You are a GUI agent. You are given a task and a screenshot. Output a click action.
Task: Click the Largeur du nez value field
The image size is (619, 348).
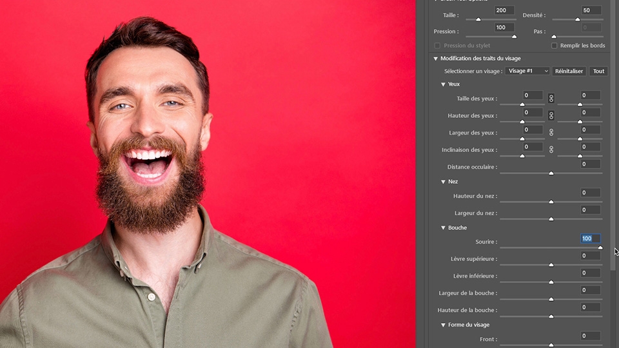pos(591,209)
